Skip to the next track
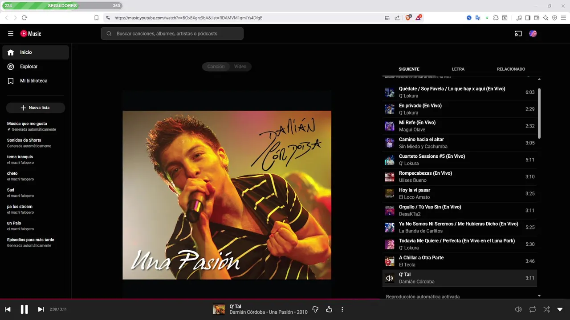570x320 pixels. 41,309
